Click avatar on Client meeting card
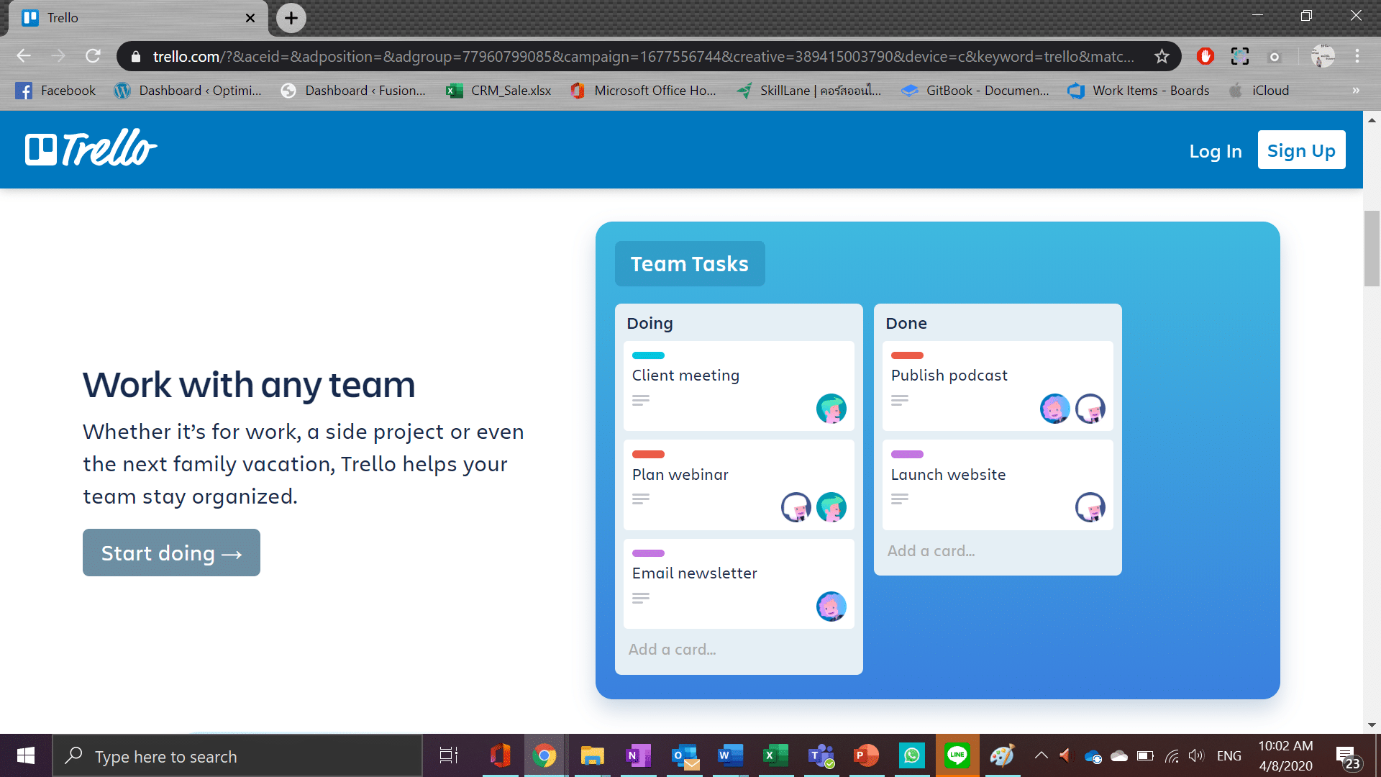The width and height of the screenshot is (1381, 777). tap(831, 409)
